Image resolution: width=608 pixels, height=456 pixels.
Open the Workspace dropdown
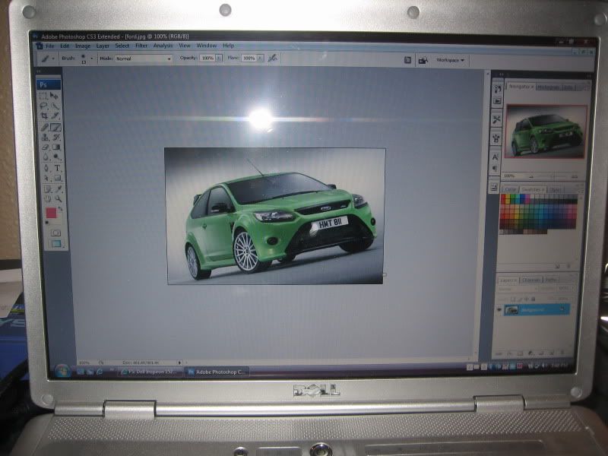[x=450, y=60]
